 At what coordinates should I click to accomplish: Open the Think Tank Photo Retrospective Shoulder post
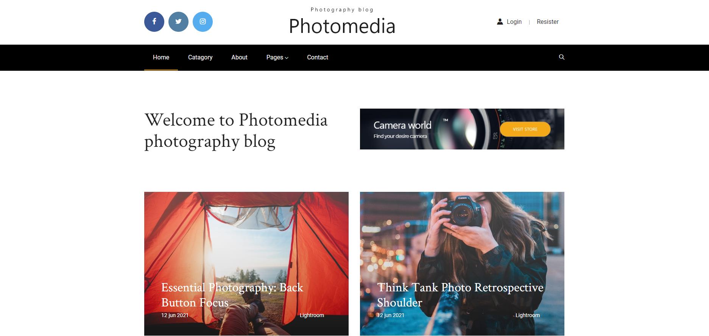(460, 295)
